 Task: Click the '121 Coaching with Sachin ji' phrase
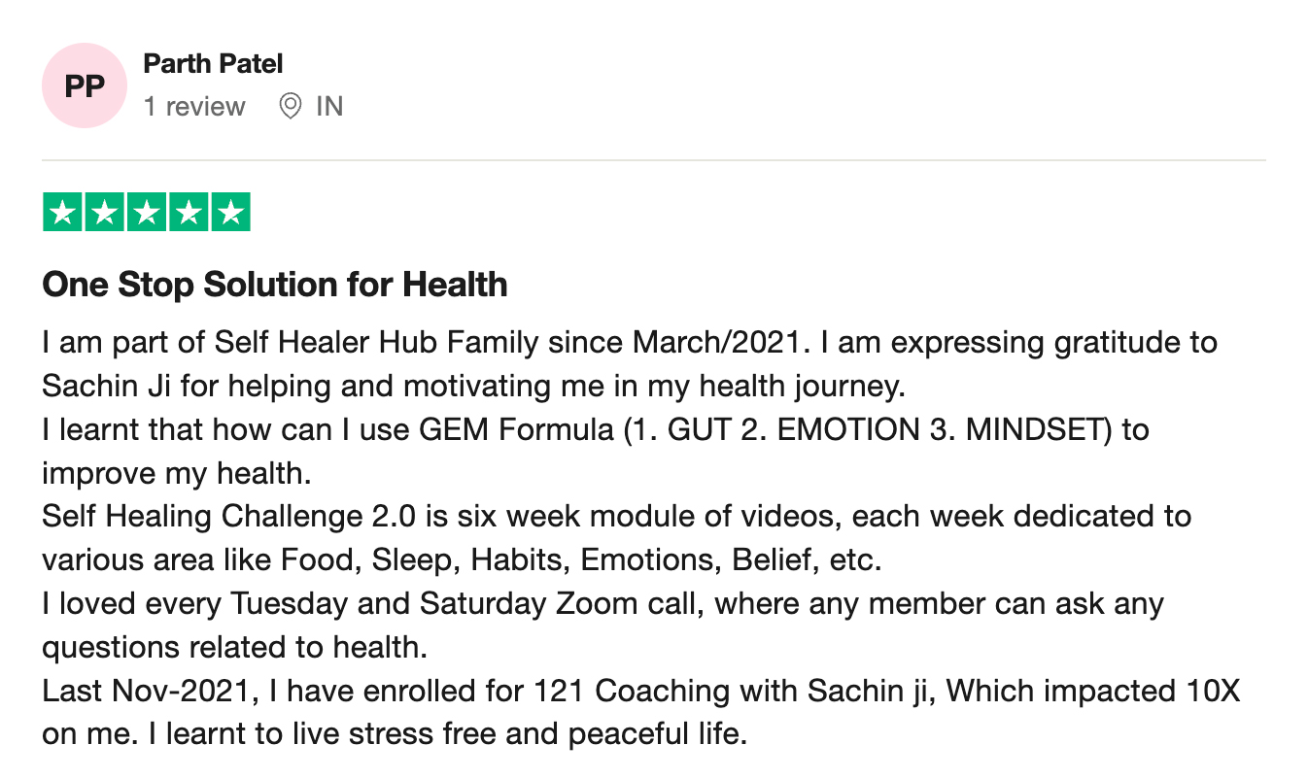[735, 691]
